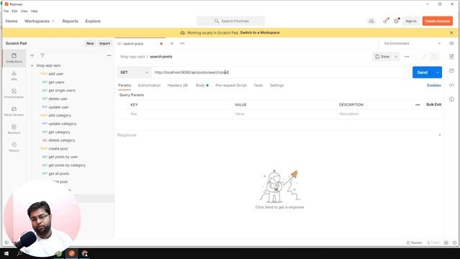
Task: Expand the Response panel chevron
Action: pyautogui.click(x=439, y=135)
